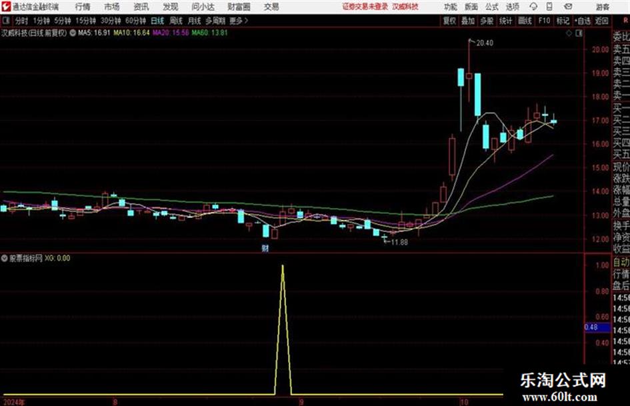This screenshot has height=406, width=630.
Task: Click the month 10 marker on time axis
Action: point(464,402)
